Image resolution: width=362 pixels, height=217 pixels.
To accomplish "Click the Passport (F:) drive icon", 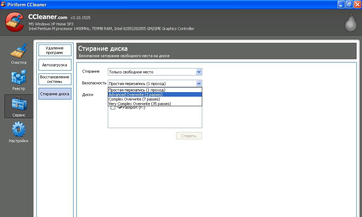I will tap(119, 107).
